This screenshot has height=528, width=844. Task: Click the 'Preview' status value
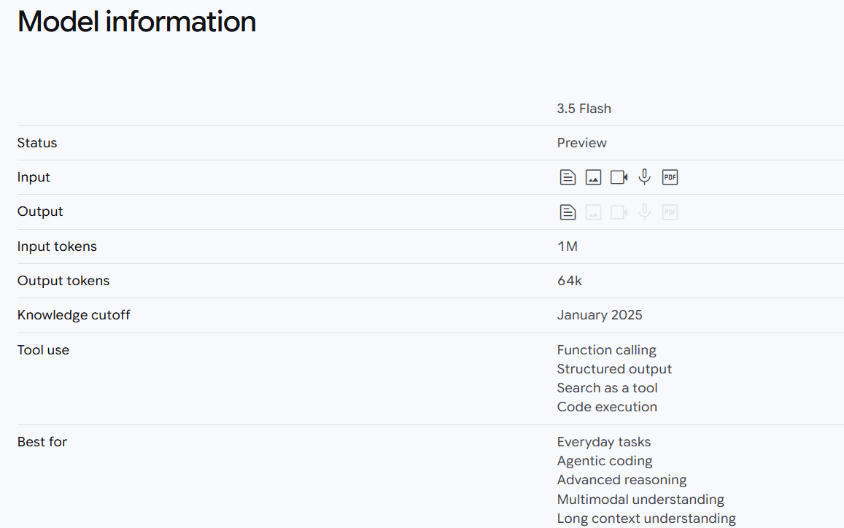(582, 143)
